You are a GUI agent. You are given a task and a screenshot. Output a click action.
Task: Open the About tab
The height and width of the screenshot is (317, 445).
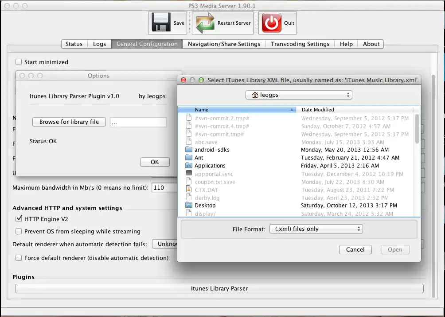click(371, 44)
